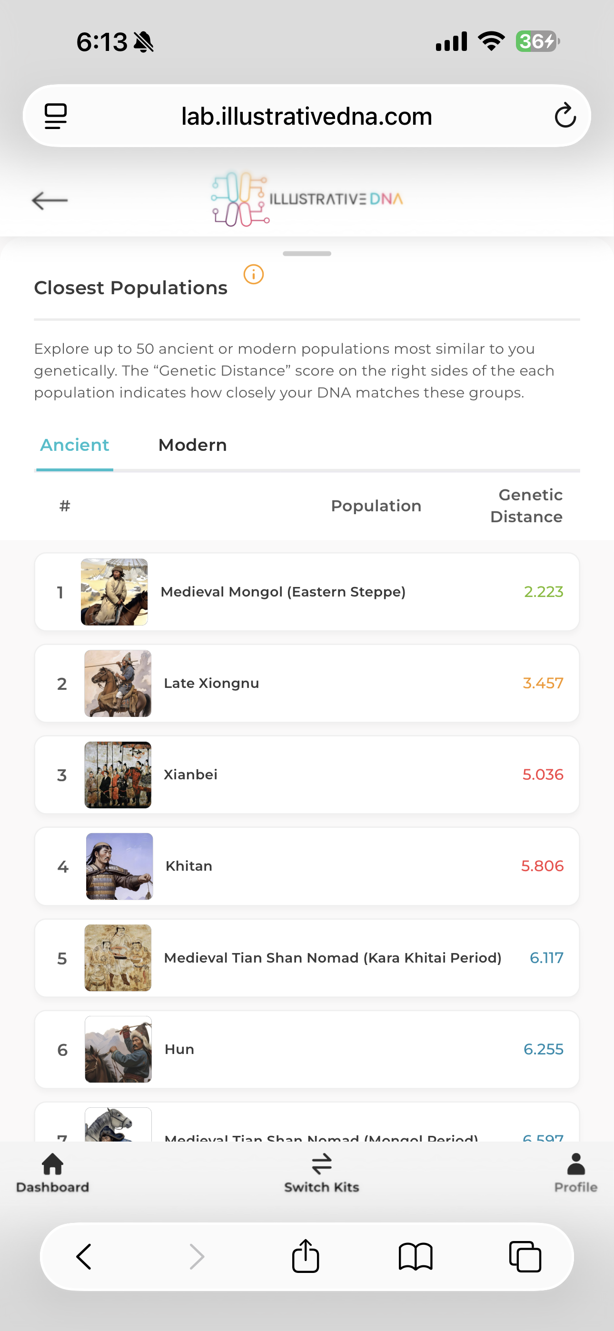
Task: Tap the Khitan warrior thumbnail
Action: point(119,866)
